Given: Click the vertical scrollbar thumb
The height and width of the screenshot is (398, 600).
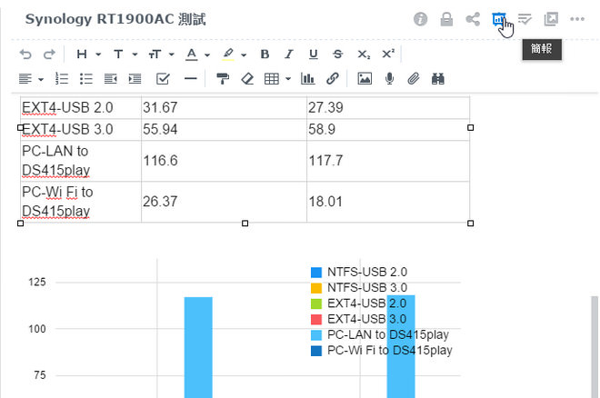Looking at the screenshot, I should pyautogui.click(x=595, y=347).
